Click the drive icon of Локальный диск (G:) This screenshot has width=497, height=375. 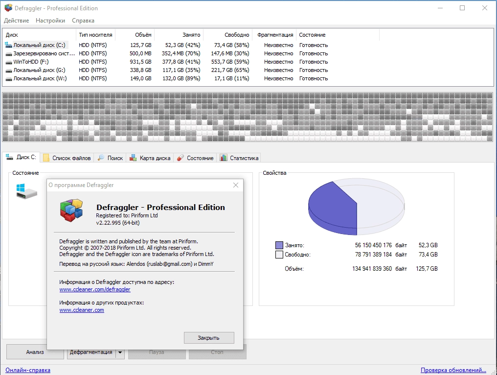pos(8,70)
